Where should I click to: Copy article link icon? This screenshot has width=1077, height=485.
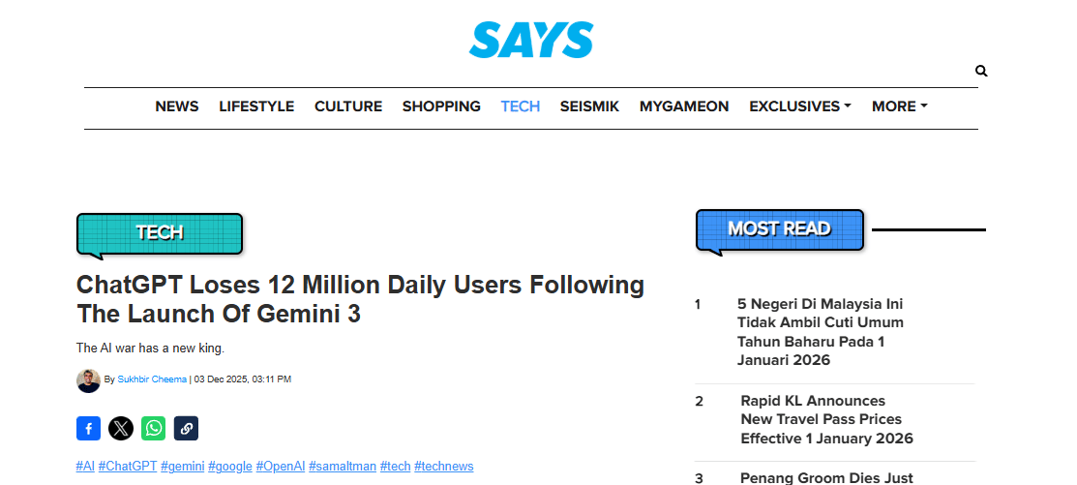tap(186, 429)
